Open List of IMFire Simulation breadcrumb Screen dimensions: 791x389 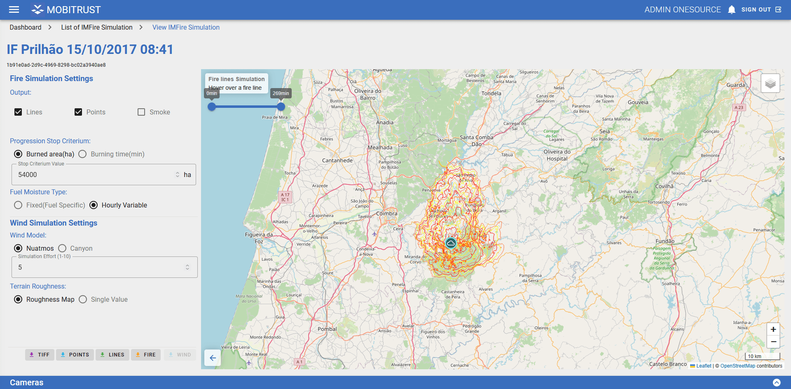(x=97, y=27)
